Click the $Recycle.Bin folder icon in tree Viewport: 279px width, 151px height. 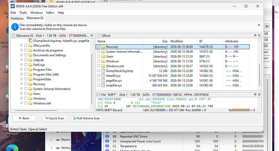point(30,46)
